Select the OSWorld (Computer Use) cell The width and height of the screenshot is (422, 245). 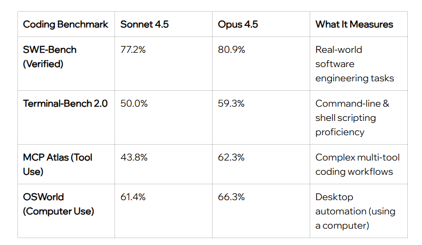[59, 204]
